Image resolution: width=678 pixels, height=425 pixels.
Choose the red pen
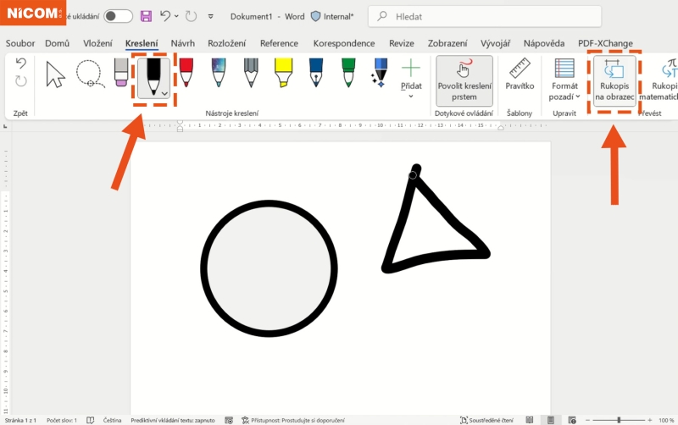click(186, 74)
